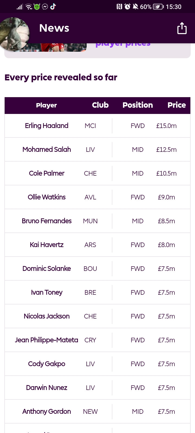Select the Price column header

pos(177,105)
